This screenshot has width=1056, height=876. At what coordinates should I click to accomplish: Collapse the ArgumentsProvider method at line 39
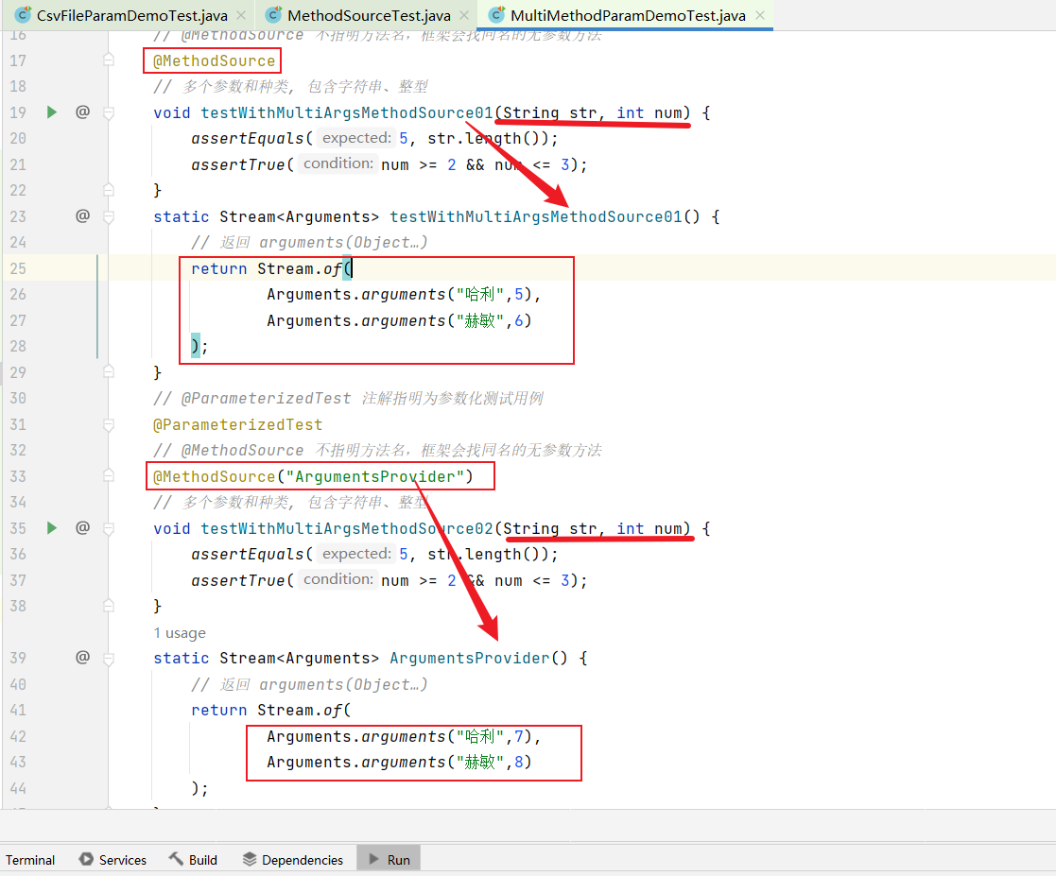[x=109, y=658]
